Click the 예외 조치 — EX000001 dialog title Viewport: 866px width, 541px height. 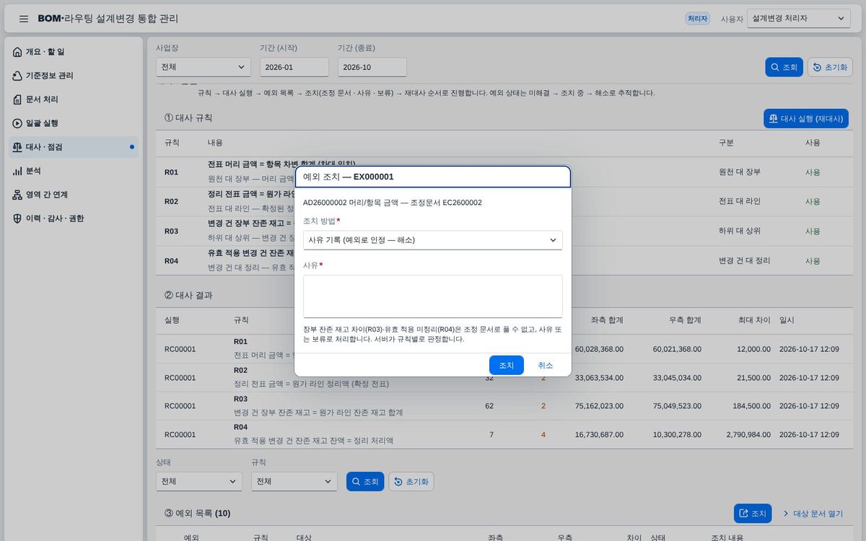point(349,177)
